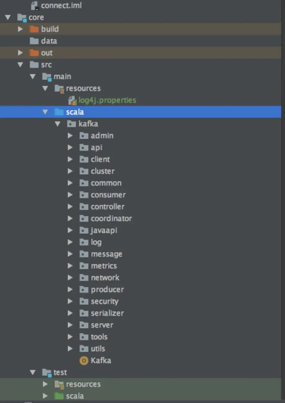Click the orange build folder icon
Screen dimensions: 285x403
[x=34, y=29]
